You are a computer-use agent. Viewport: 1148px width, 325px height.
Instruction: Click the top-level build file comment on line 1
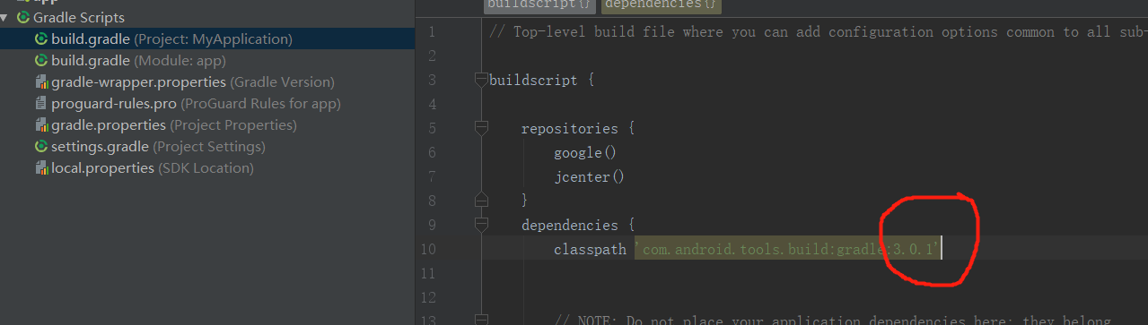tap(818, 32)
